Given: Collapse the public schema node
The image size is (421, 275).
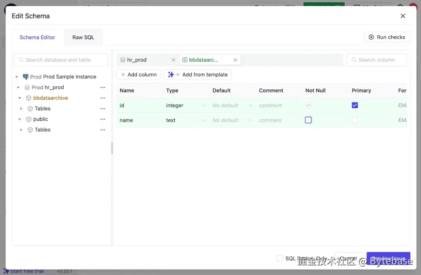Looking at the screenshot, I should [x=19, y=119].
